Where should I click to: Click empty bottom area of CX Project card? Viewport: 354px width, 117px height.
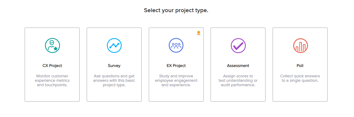coord(52,94)
